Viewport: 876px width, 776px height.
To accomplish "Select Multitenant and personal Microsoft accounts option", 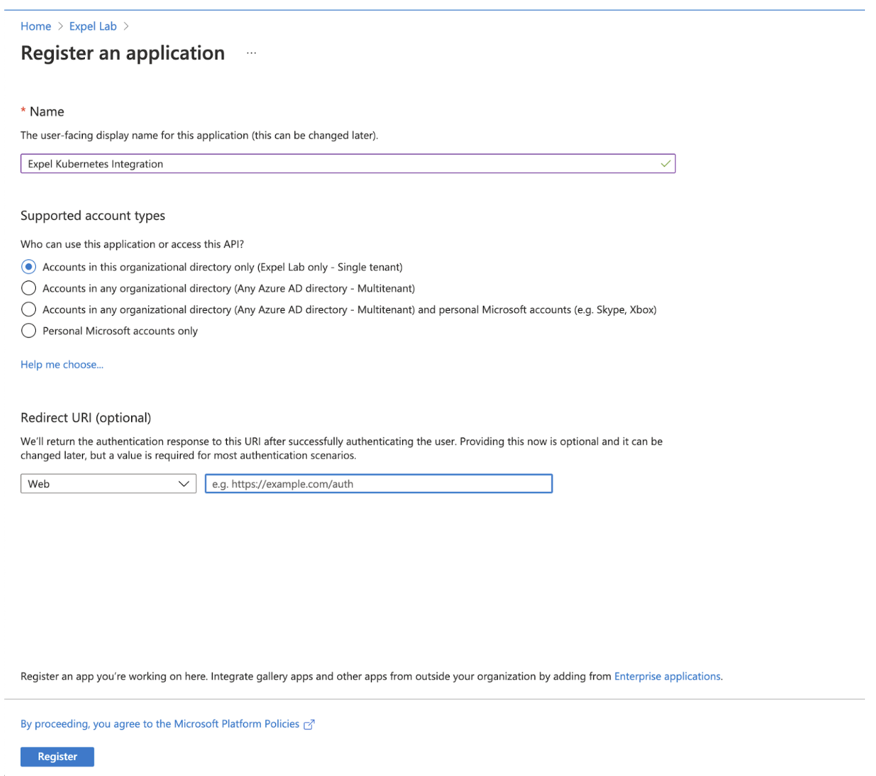I will (28, 309).
